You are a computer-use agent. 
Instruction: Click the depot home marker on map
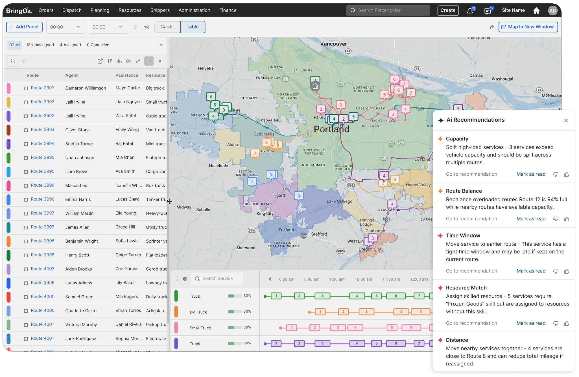point(315,86)
